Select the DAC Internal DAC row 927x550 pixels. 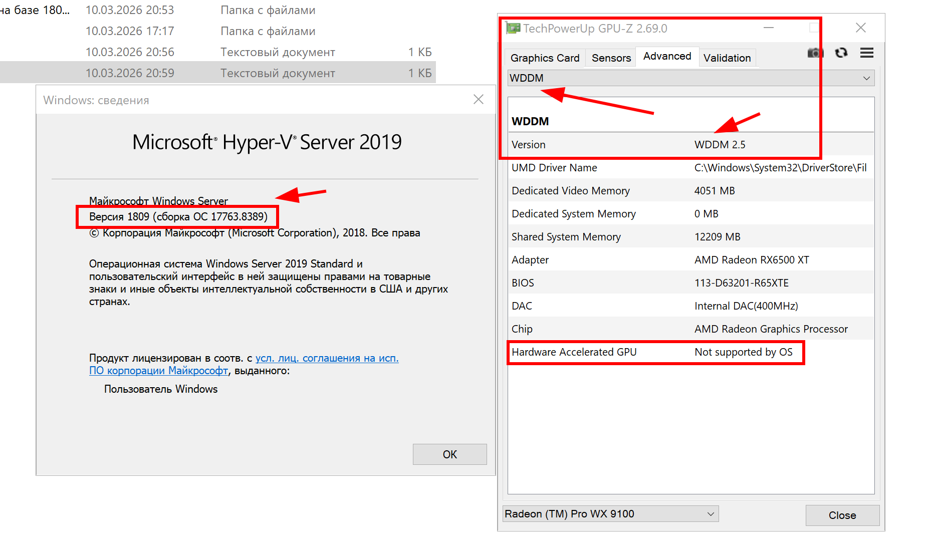point(691,306)
